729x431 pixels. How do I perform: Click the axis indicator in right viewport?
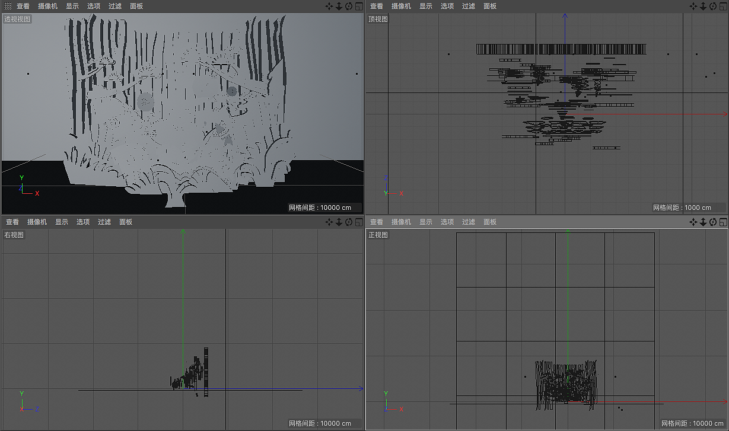[x=28, y=402]
